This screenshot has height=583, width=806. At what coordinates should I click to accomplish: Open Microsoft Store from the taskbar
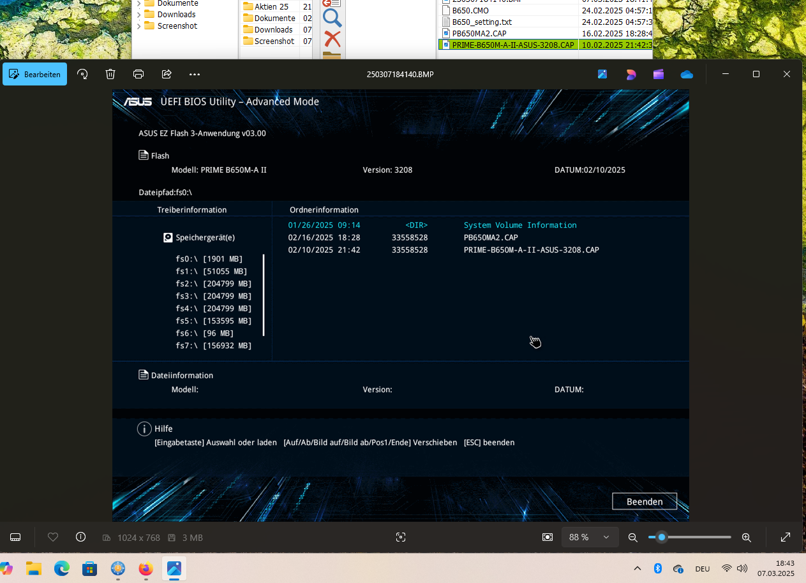(x=90, y=568)
